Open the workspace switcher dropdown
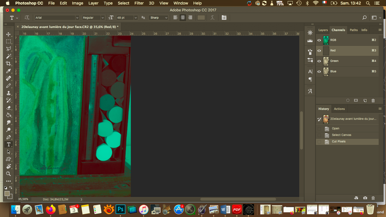Image resolution: width=386 pixels, height=217 pixels. pos(376,18)
